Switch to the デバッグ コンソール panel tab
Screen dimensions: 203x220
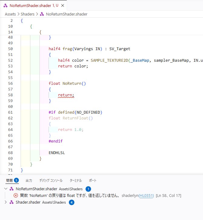pos(51,180)
